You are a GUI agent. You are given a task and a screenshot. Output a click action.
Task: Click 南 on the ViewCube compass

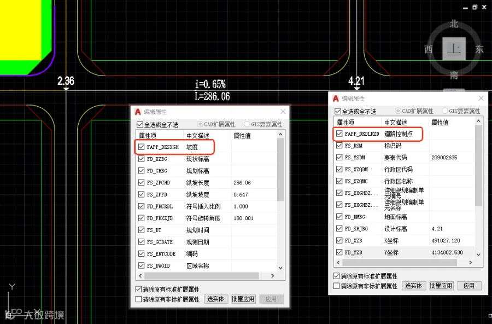tap(454, 75)
